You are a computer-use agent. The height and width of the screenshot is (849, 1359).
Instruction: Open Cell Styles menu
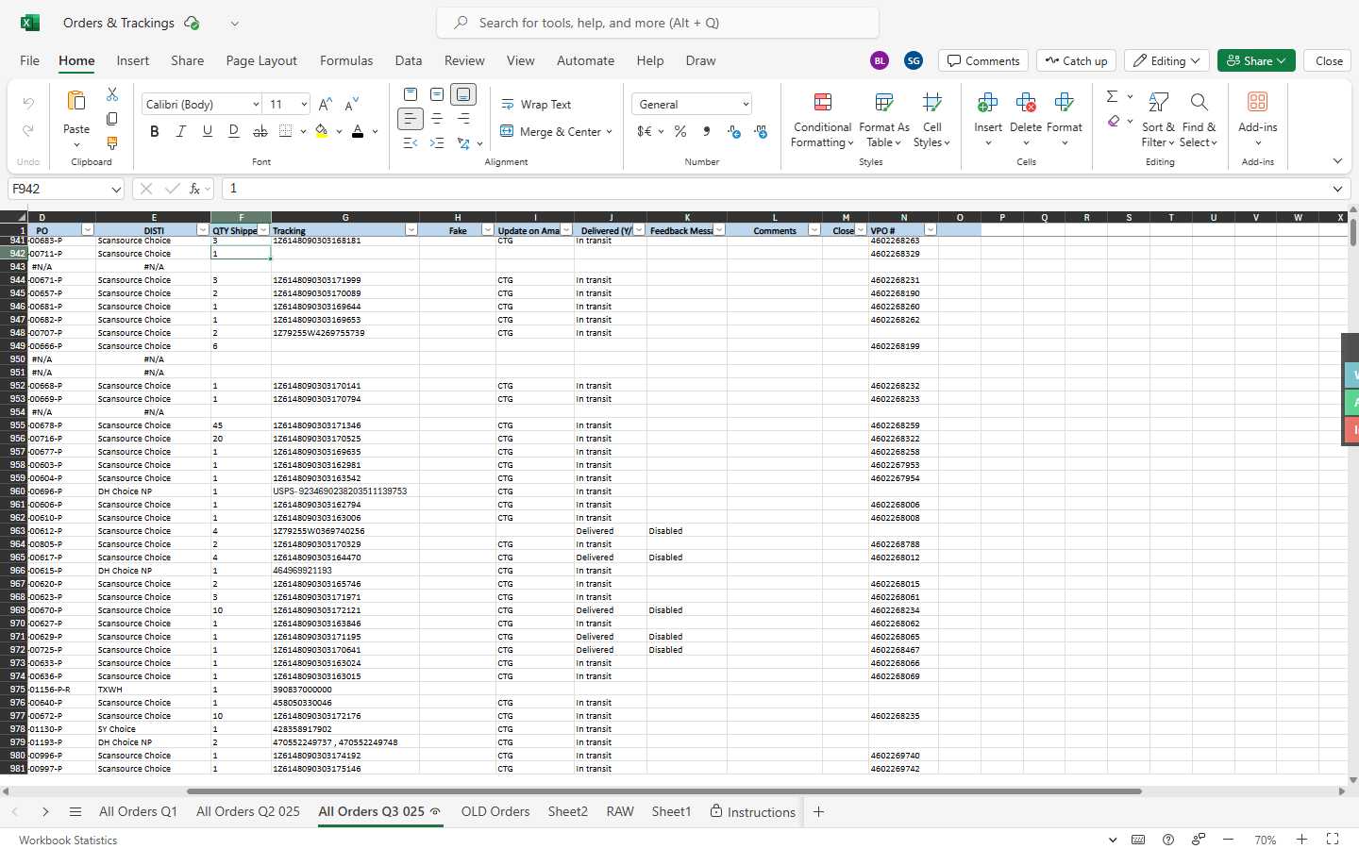click(x=932, y=120)
